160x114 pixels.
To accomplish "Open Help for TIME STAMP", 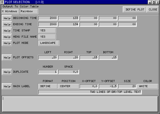I will 7,31.
